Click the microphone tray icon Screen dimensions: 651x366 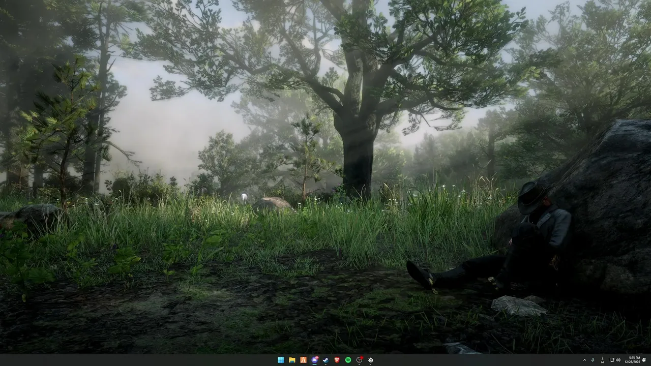(x=593, y=360)
